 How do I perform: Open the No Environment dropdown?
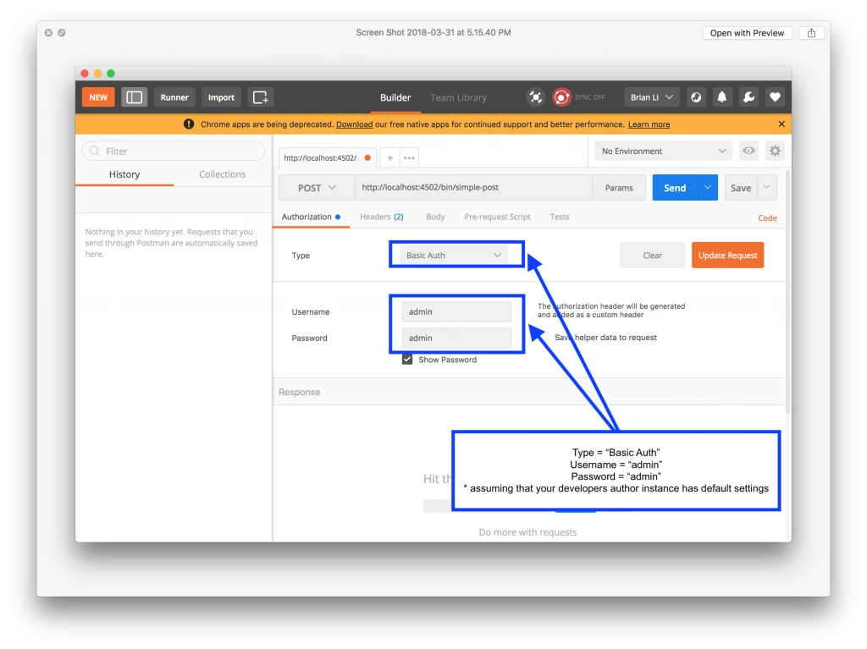663,151
